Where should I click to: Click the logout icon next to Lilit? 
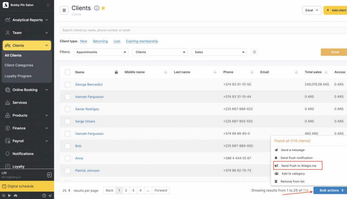[49, 175]
